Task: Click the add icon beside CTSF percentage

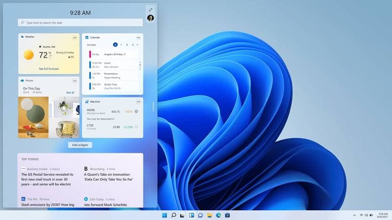Action: (x=136, y=127)
